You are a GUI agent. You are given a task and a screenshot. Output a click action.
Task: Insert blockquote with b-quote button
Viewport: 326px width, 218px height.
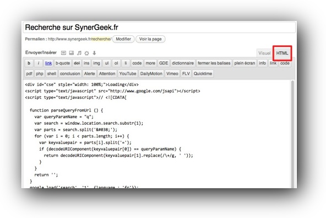pyautogui.click(x=63, y=63)
